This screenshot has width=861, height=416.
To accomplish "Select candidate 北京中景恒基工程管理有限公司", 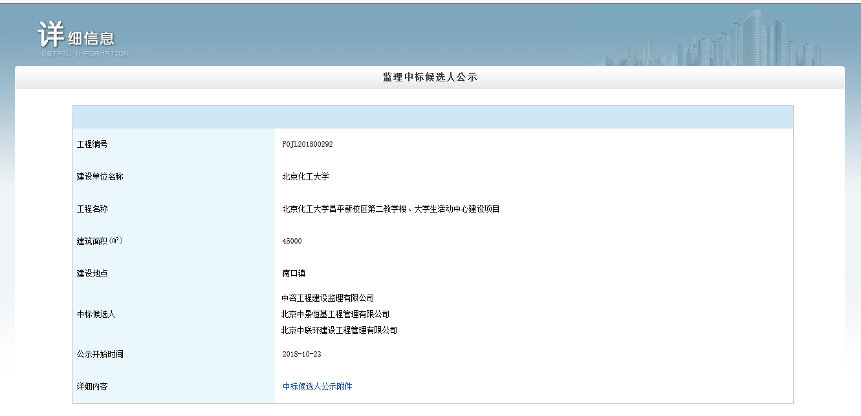I will (335, 314).
